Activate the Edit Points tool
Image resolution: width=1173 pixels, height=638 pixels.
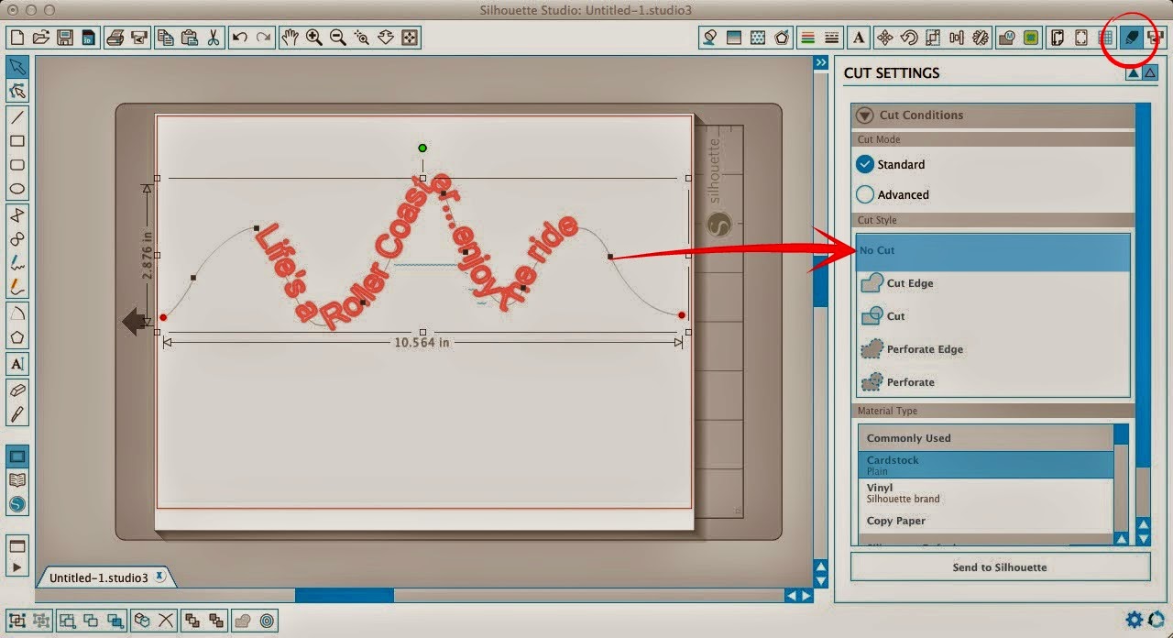[18, 91]
